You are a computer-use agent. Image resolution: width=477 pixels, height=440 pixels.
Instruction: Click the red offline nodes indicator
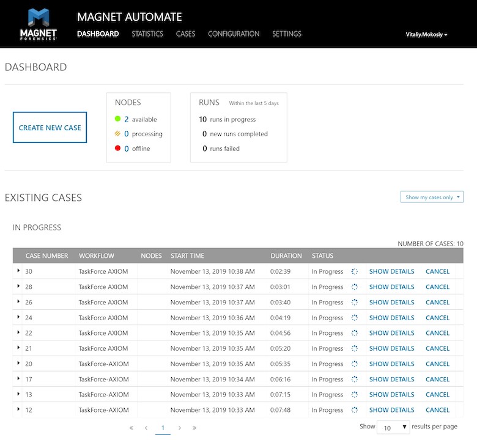(118, 148)
